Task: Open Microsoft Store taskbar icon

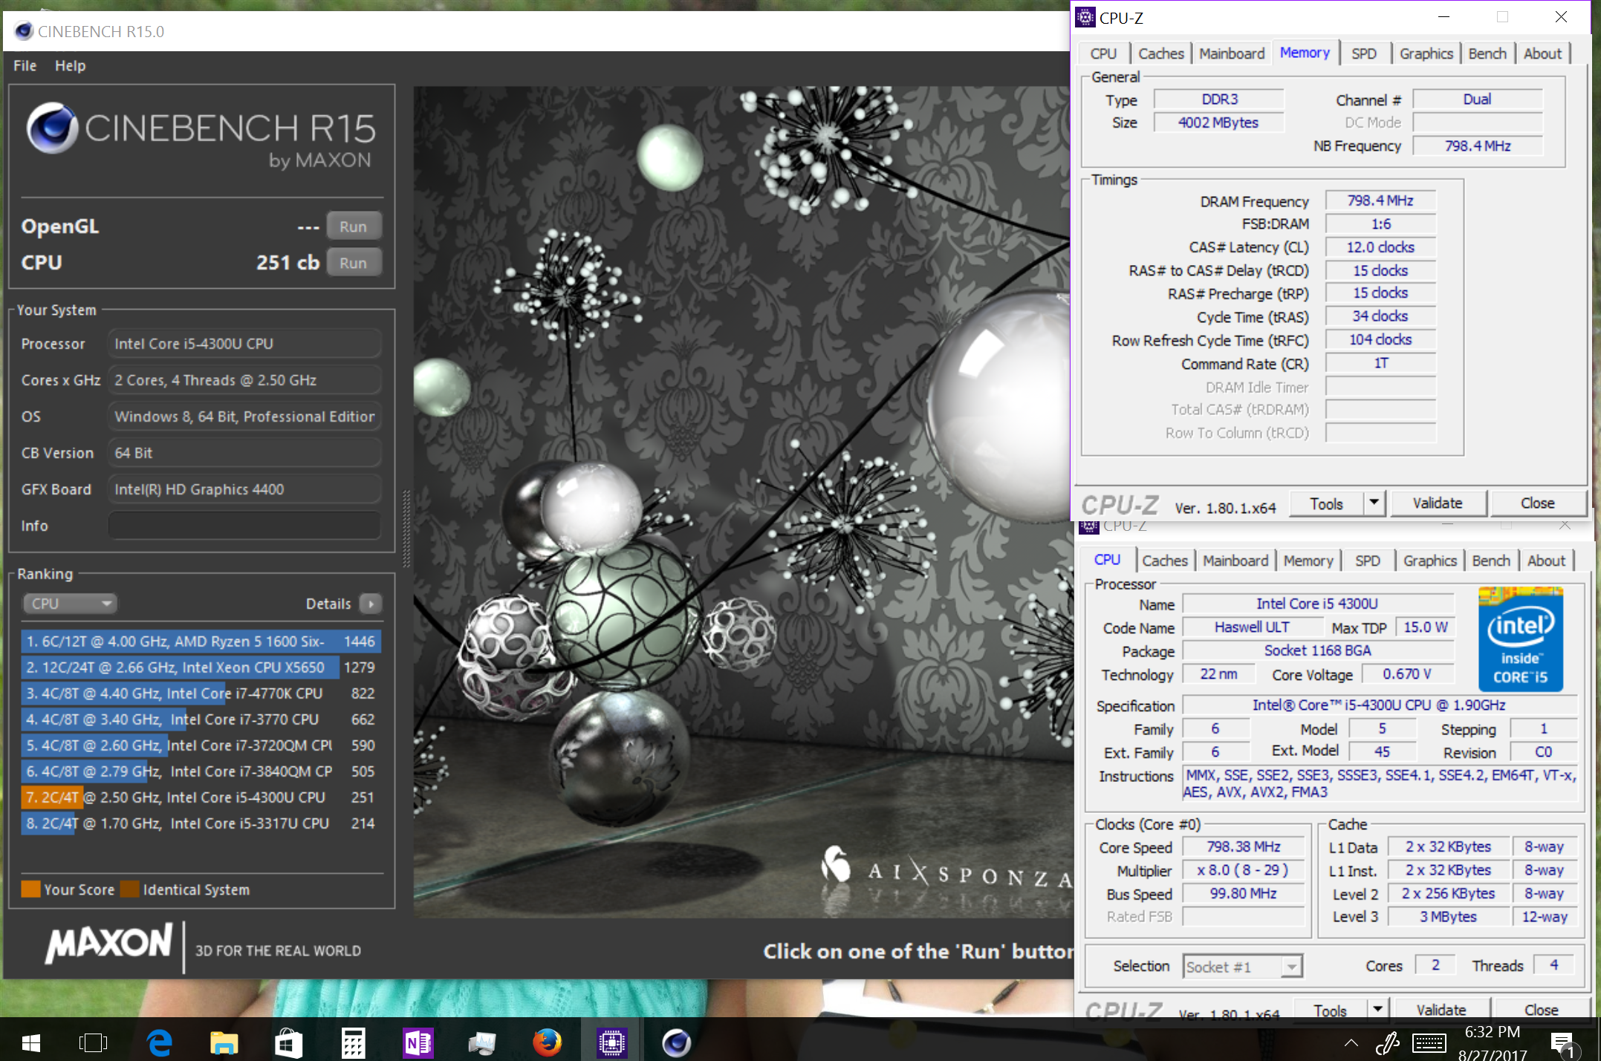Action: pos(288,1043)
